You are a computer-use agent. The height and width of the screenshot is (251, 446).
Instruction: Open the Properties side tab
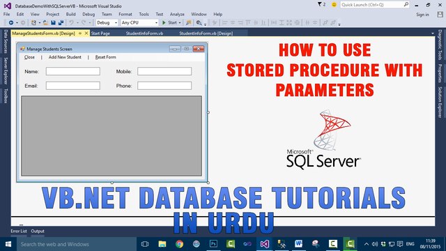[440, 73]
